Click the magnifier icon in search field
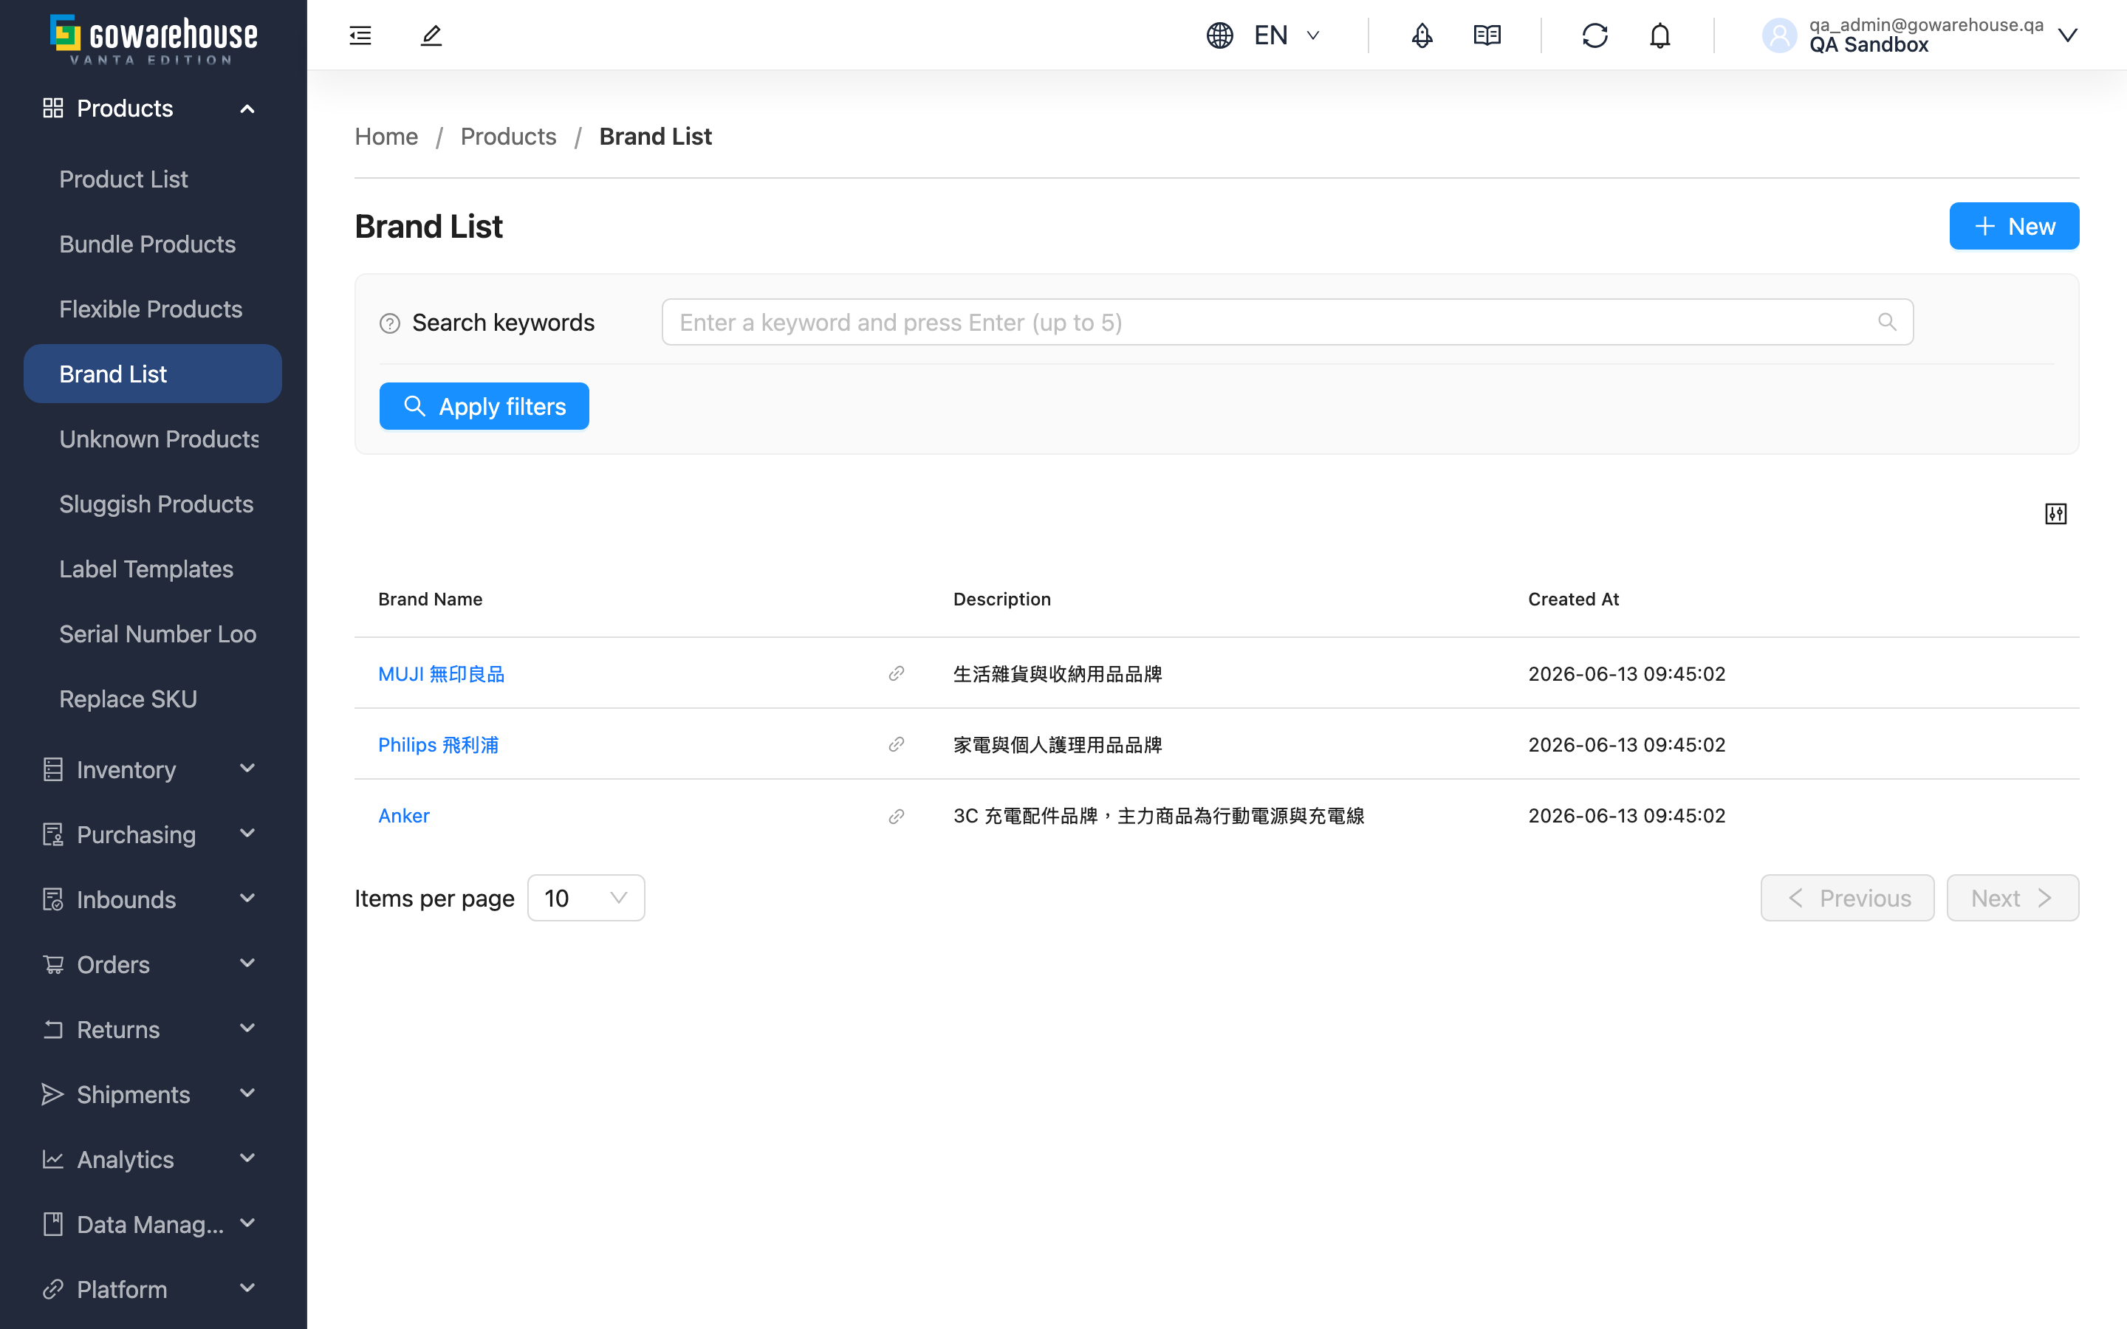The image size is (2127, 1329). [x=1886, y=322]
